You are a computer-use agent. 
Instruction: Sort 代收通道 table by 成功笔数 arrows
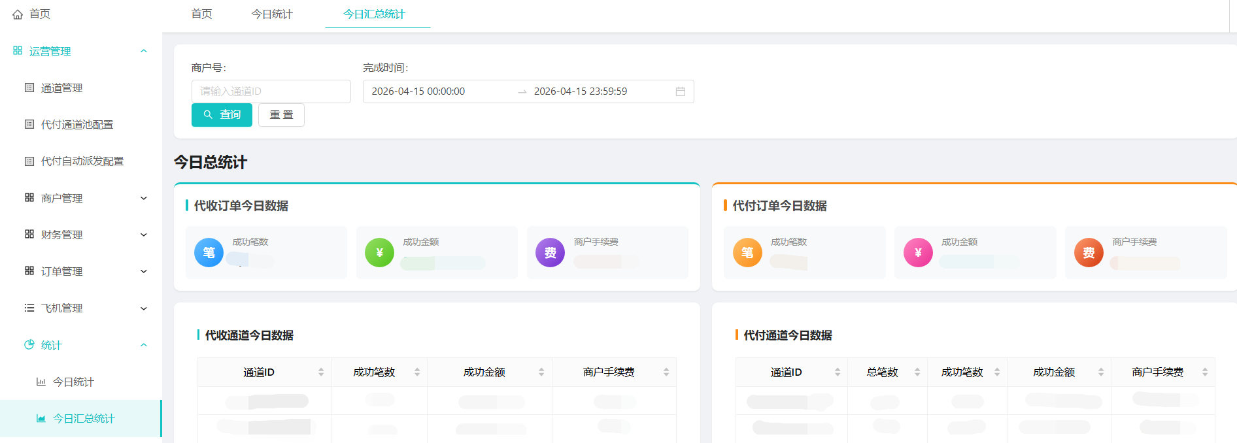point(417,372)
